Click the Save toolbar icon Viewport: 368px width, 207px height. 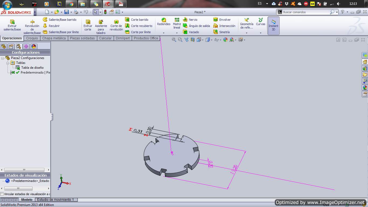pyautogui.click(x=66, y=12)
